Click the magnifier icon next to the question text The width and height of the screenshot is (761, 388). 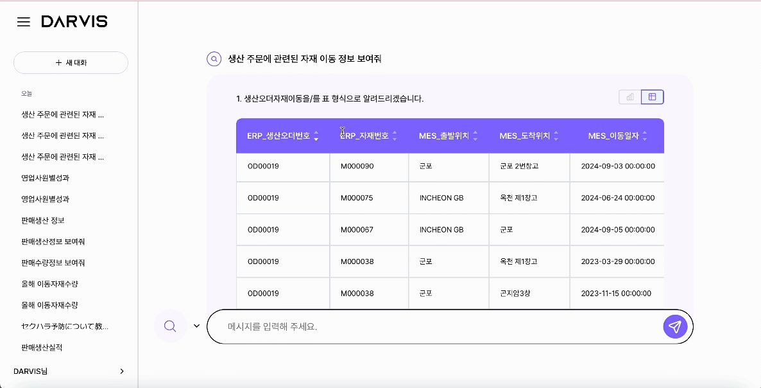tap(213, 58)
